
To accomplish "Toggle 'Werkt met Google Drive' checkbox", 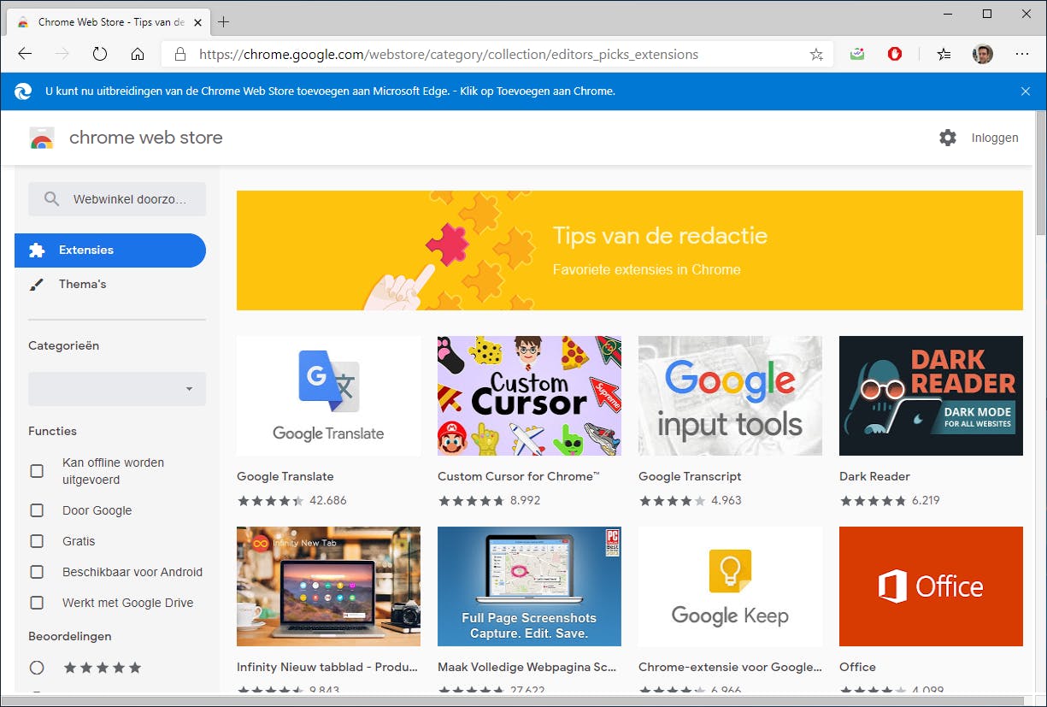I will tap(37, 603).
